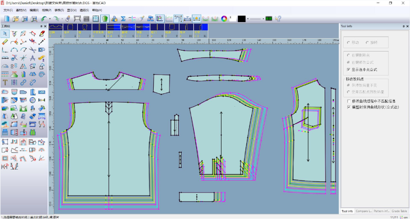Click the Undo arrow icon
Screen dimensions: 410x220
[x=43, y=19]
